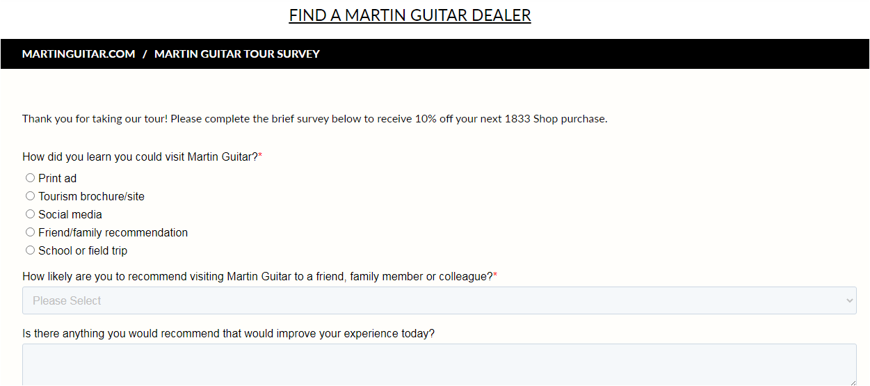The width and height of the screenshot is (870, 386).
Task: Click the "How likely are you to recommend" question label
Action: point(257,277)
